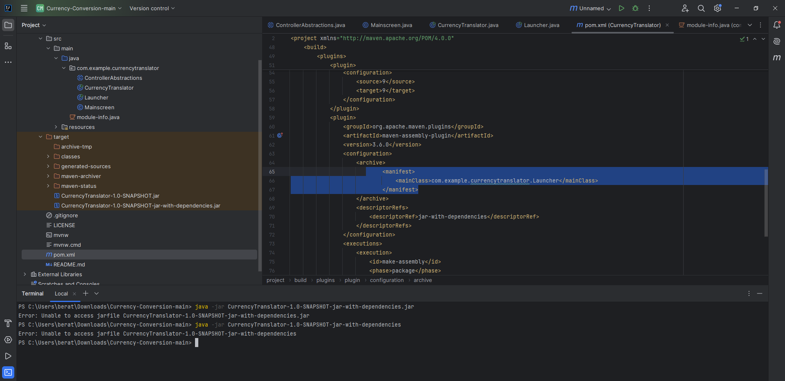Screen dimensions: 785x381
Task: Add a new terminal tab
Action: coord(85,293)
